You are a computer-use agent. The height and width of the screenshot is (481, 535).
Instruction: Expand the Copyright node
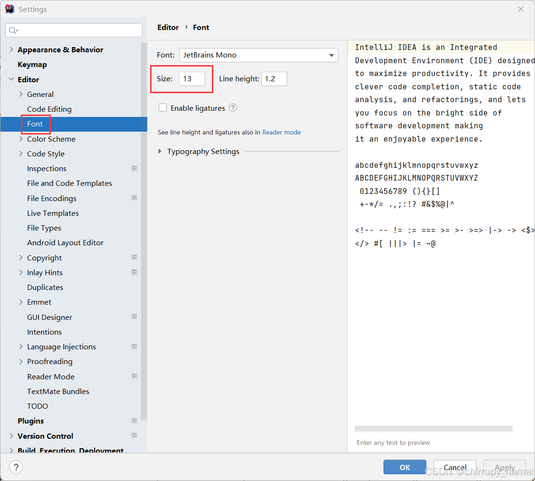click(x=21, y=258)
